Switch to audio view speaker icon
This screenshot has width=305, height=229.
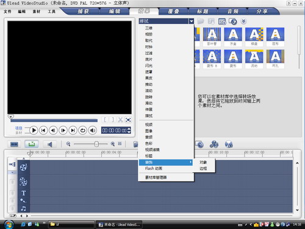point(49,144)
